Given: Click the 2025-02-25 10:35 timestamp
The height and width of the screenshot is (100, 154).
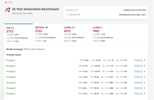Looking at the screenshot, I should (22, 13).
